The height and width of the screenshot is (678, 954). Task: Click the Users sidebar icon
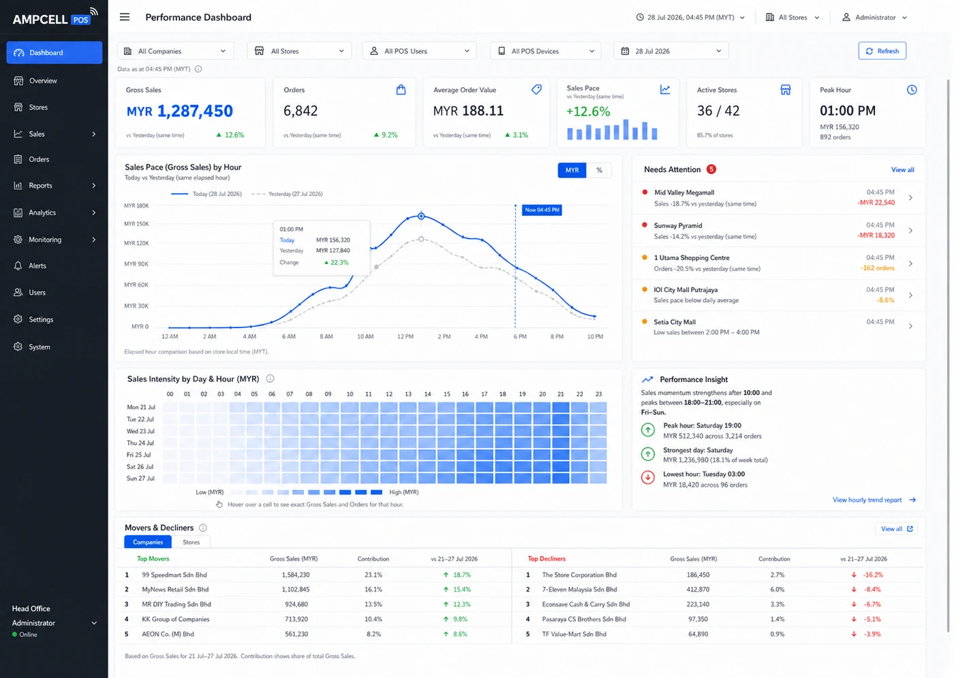tap(18, 292)
